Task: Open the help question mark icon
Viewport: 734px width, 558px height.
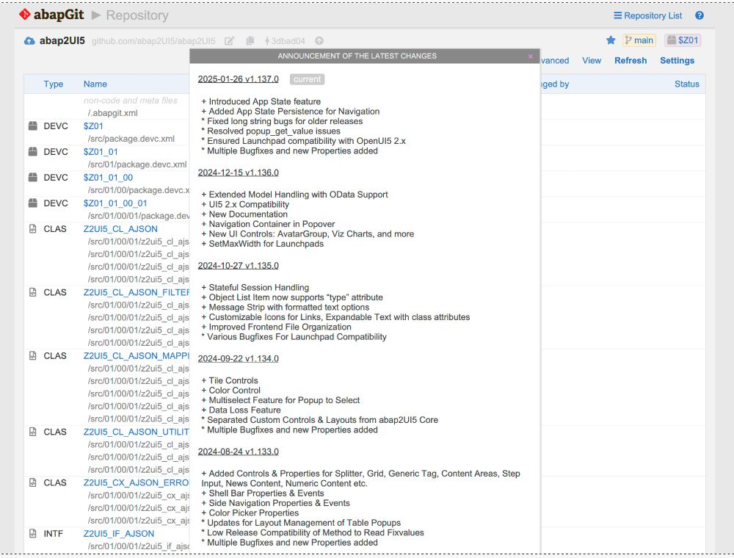Action: [x=700, y=15]
